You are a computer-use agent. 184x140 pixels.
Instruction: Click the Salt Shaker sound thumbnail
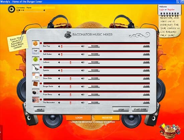point(35,52)
